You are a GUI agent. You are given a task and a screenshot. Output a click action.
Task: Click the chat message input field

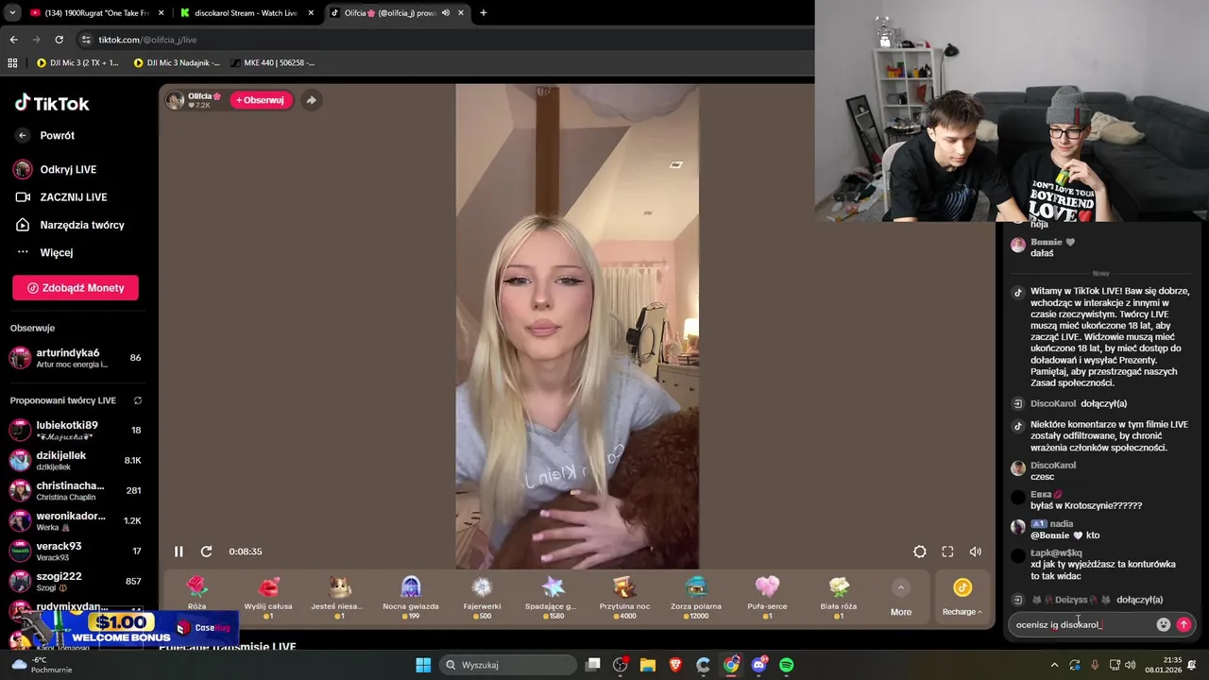click(x=1081, y=624)
